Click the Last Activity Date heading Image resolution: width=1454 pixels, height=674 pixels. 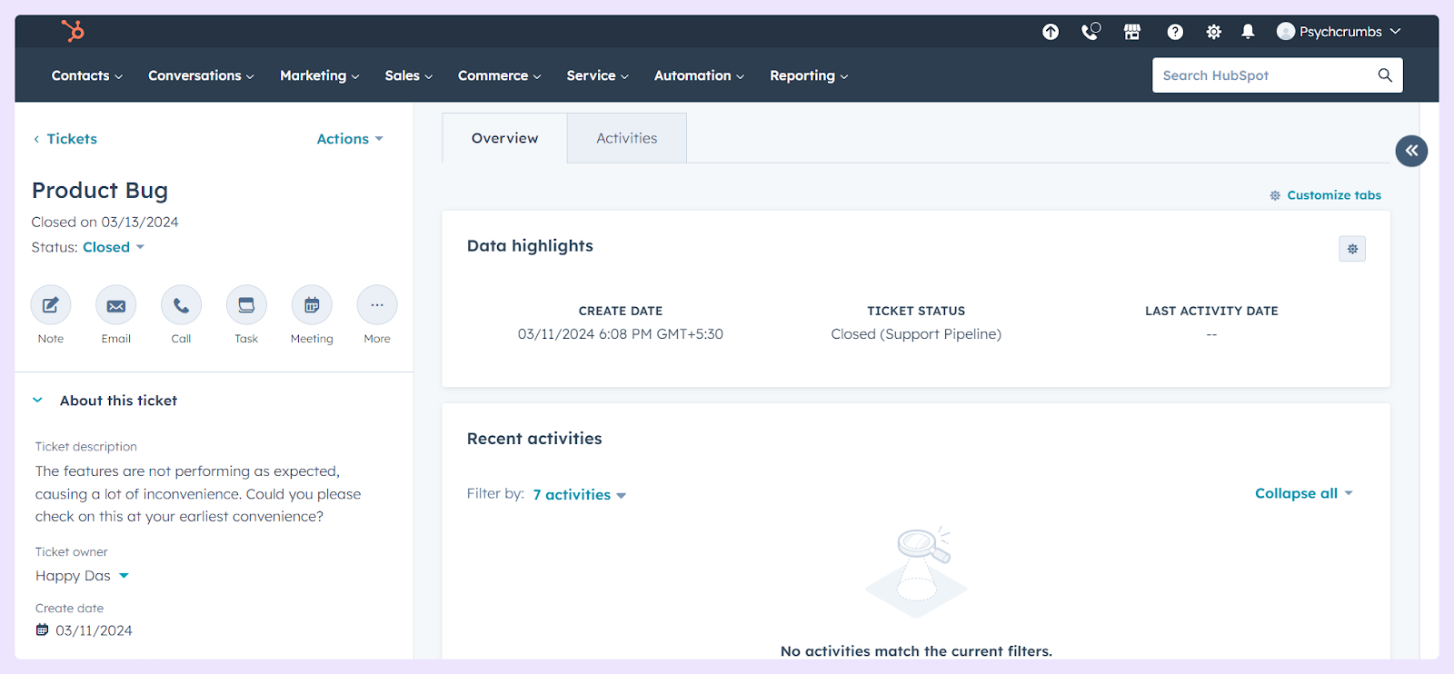tap(1211, 311)
